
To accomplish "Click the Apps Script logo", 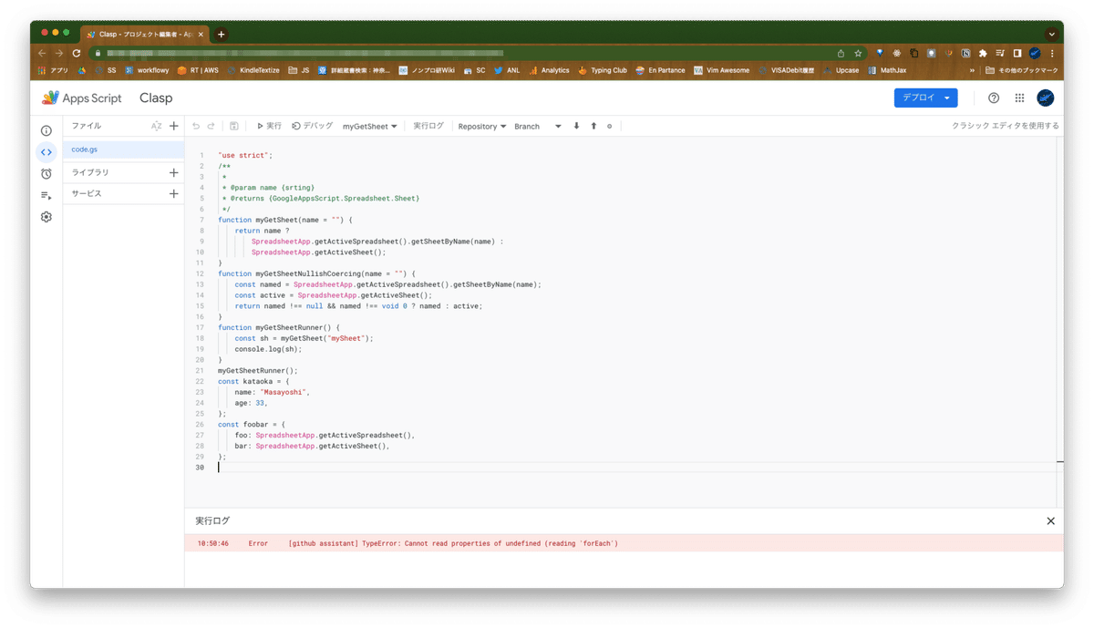I will tap(82, 98).
